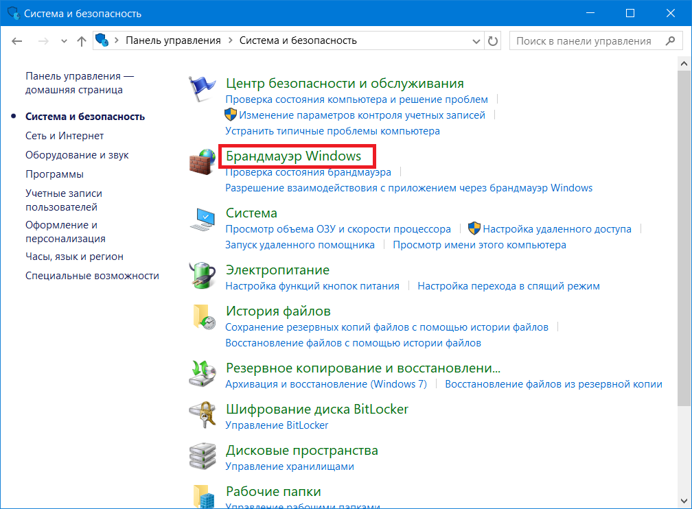
Task: Click Разрешение взаимодействия с приложением через брандмауэр
Action: 408,188
